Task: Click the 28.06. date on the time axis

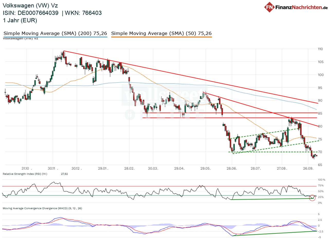Action: pyautogui.click(x=232, y=168)
